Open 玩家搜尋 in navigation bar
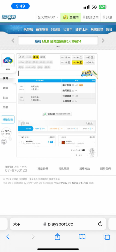Viewport: 116px width, 252px height. pyautogui.click(x=97, y=29)
